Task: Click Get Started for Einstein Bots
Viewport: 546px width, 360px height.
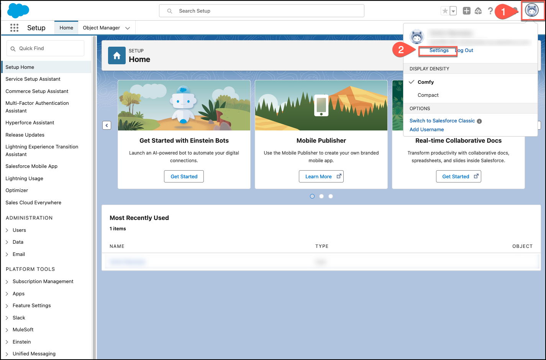Action: pos(184,176)
